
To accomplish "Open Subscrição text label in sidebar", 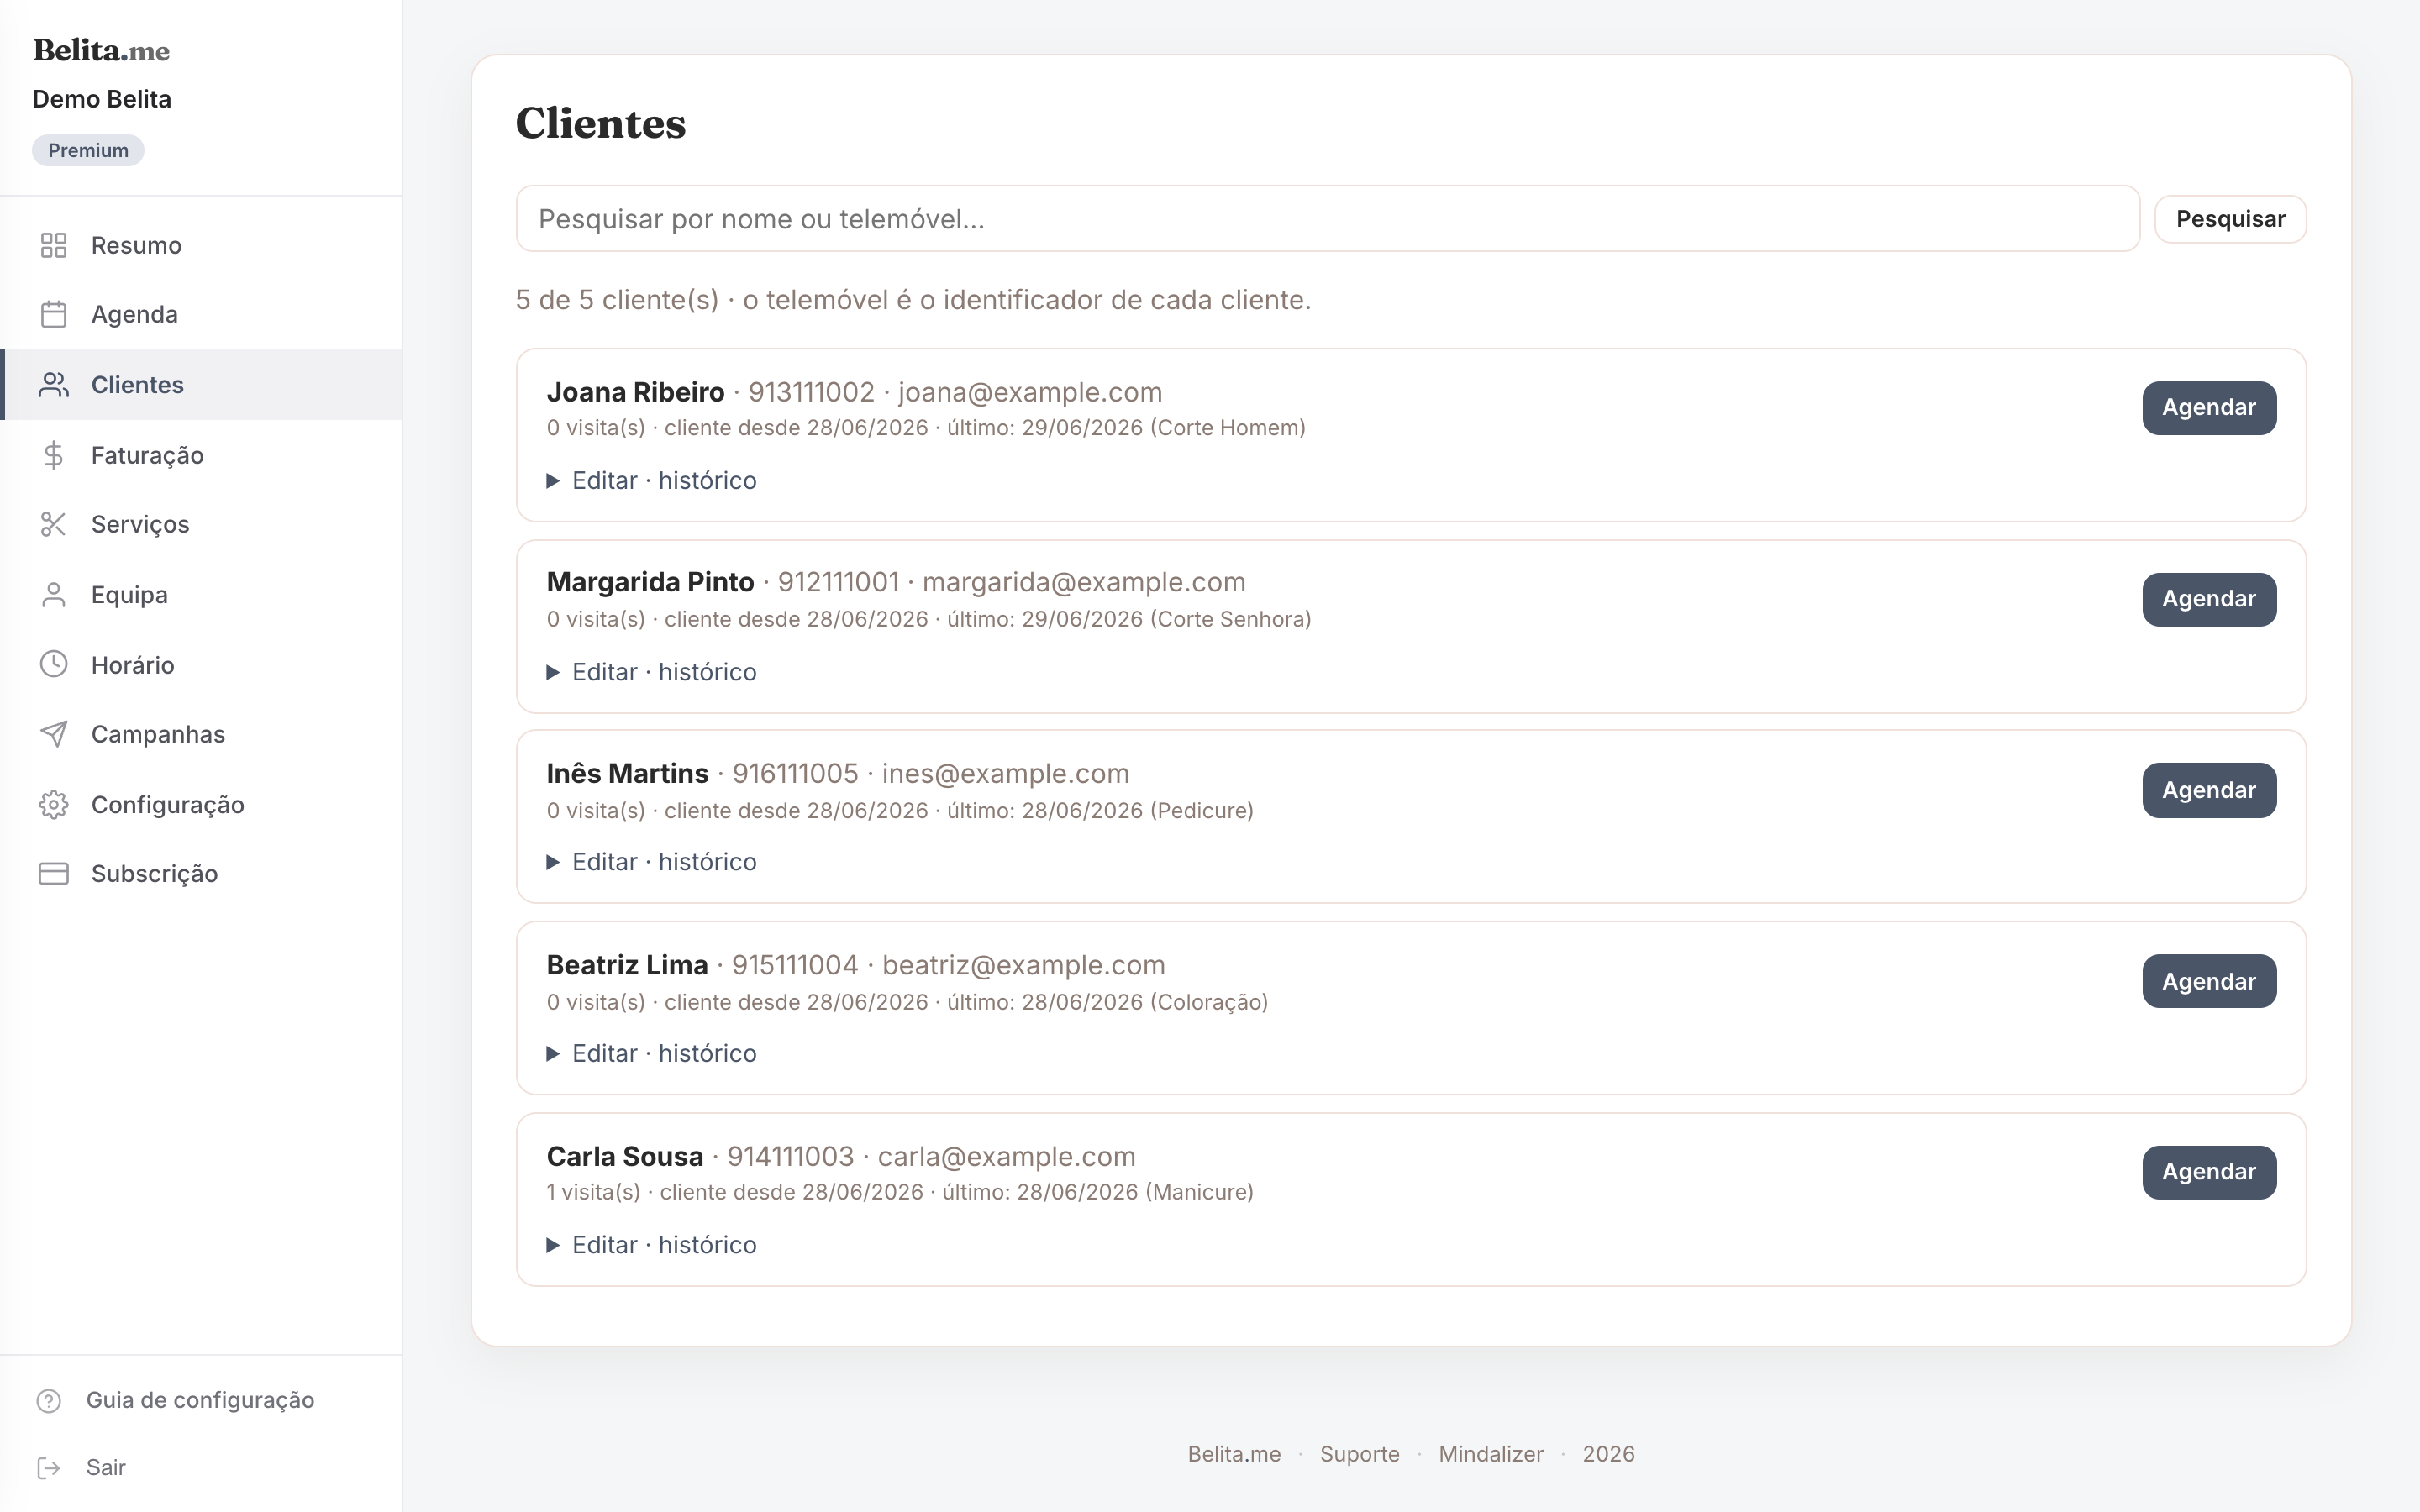I will [x=154, y=874].
